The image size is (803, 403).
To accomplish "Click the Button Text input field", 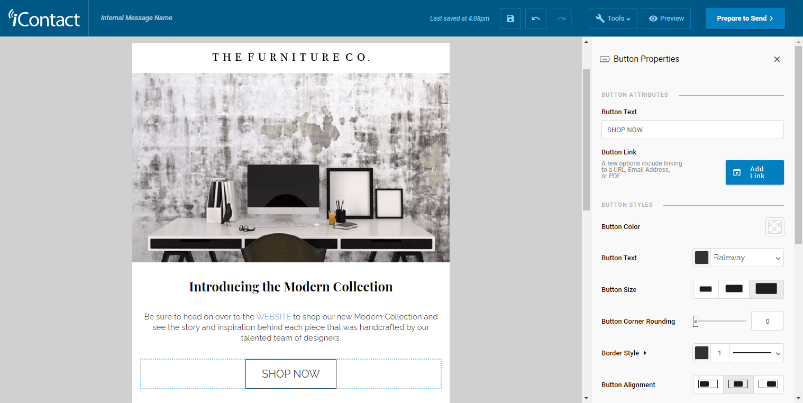I will [692, 130].
